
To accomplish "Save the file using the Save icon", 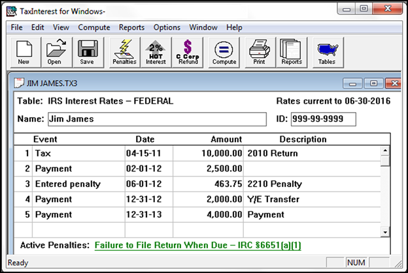I will (x=86, y=52).
